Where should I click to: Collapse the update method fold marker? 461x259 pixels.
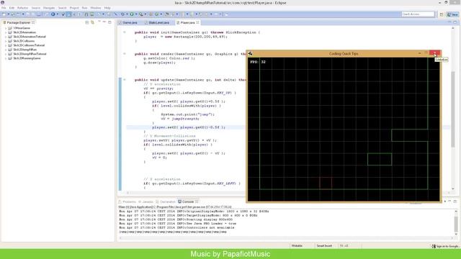[x=125, y=80]
